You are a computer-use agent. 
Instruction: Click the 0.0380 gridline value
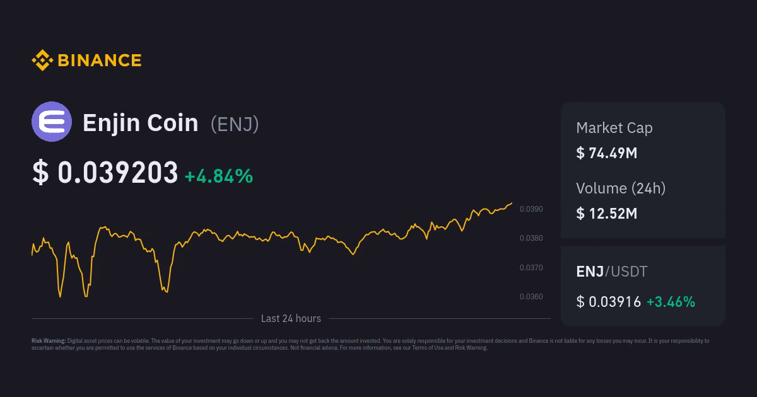click(x=531, y=238)
